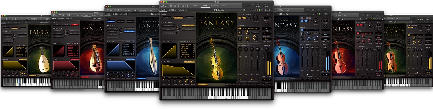Adjust the Reverb Predelay knob

(240, 32)
